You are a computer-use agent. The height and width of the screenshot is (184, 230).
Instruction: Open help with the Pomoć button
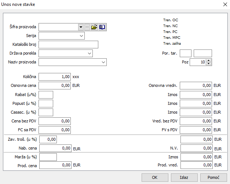pos(213,177)
